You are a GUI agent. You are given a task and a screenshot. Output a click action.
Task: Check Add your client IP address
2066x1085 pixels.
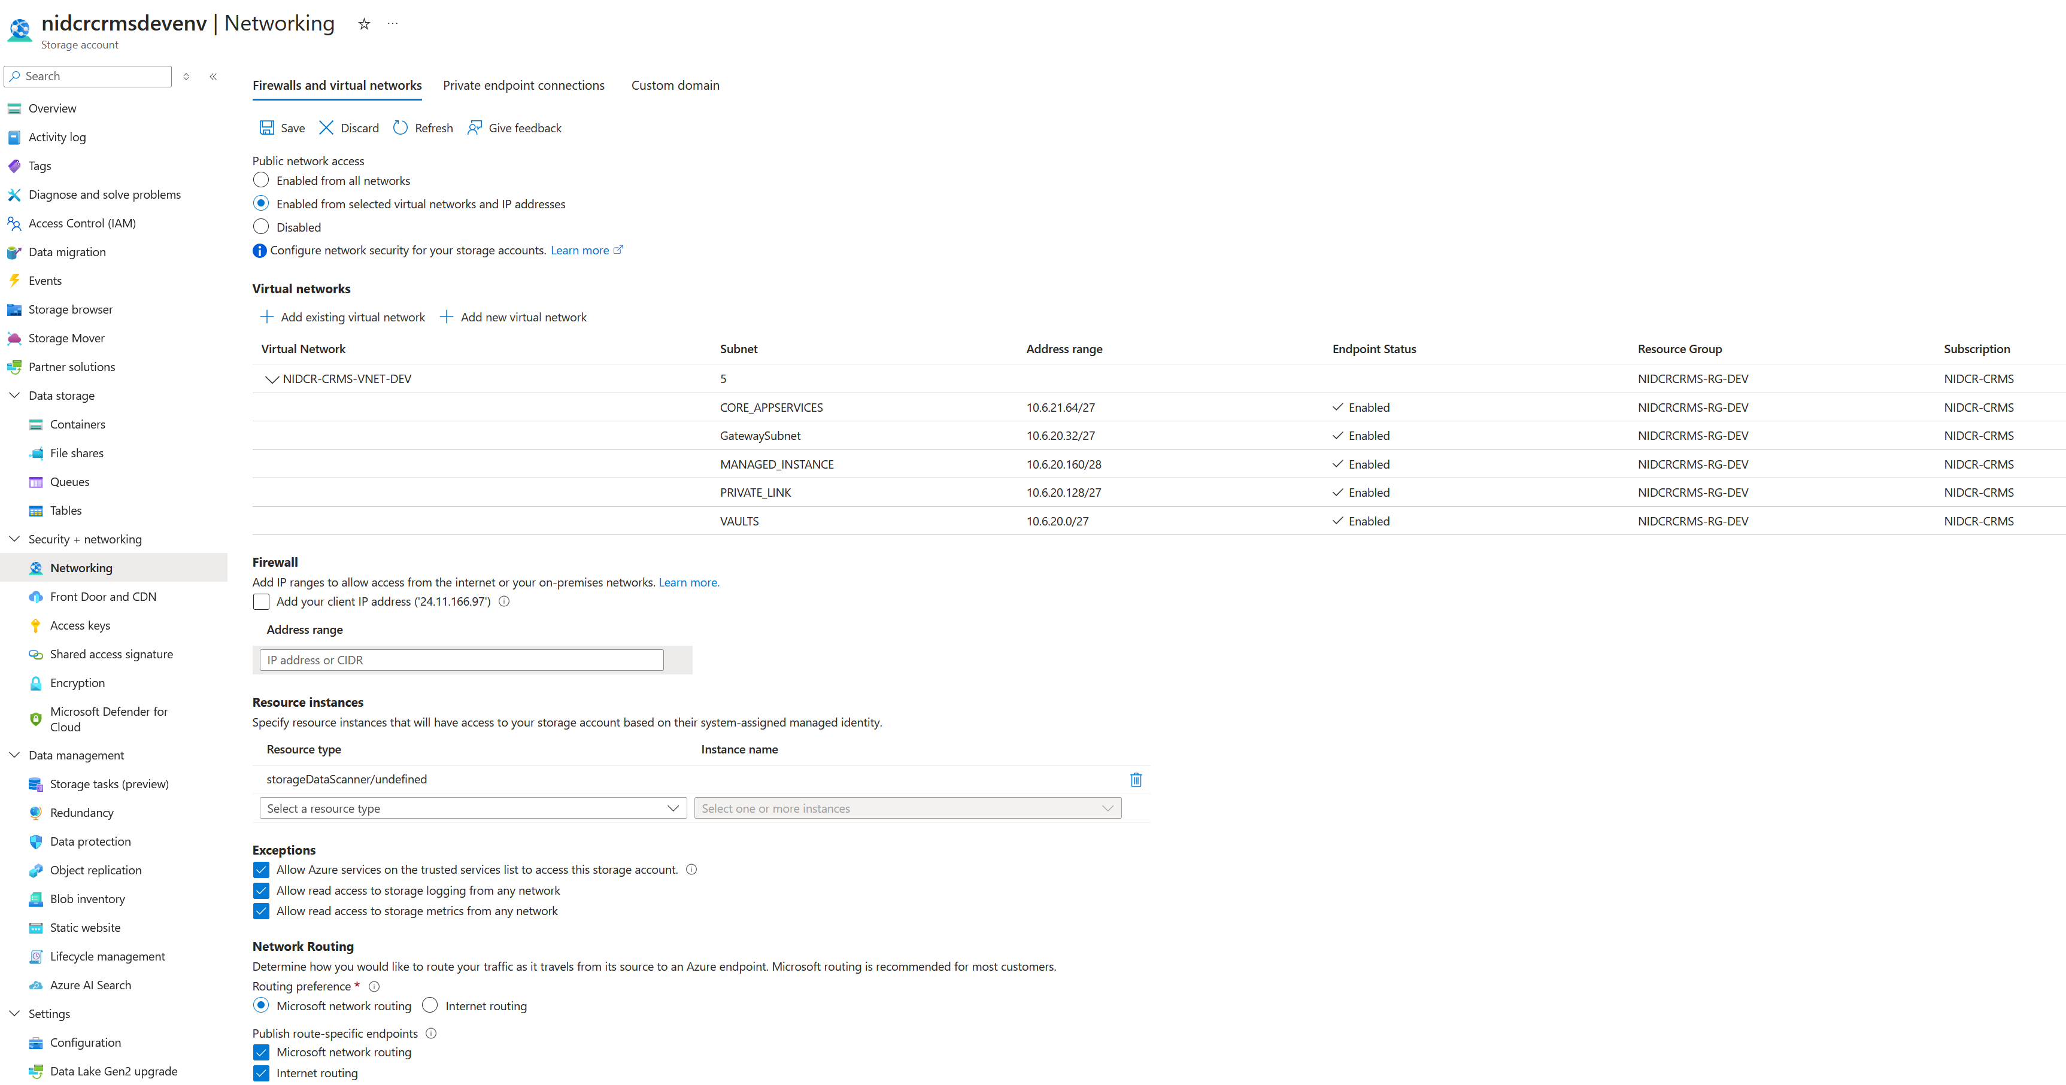point(260,601)
